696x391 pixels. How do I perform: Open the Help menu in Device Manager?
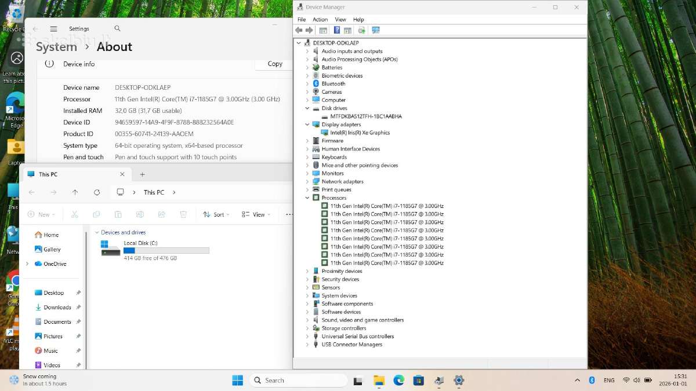pos(358,19)
